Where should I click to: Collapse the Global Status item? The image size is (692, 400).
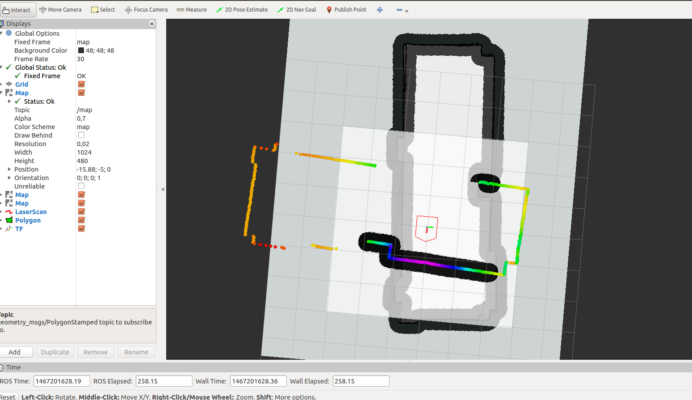(x=1, y=67)
